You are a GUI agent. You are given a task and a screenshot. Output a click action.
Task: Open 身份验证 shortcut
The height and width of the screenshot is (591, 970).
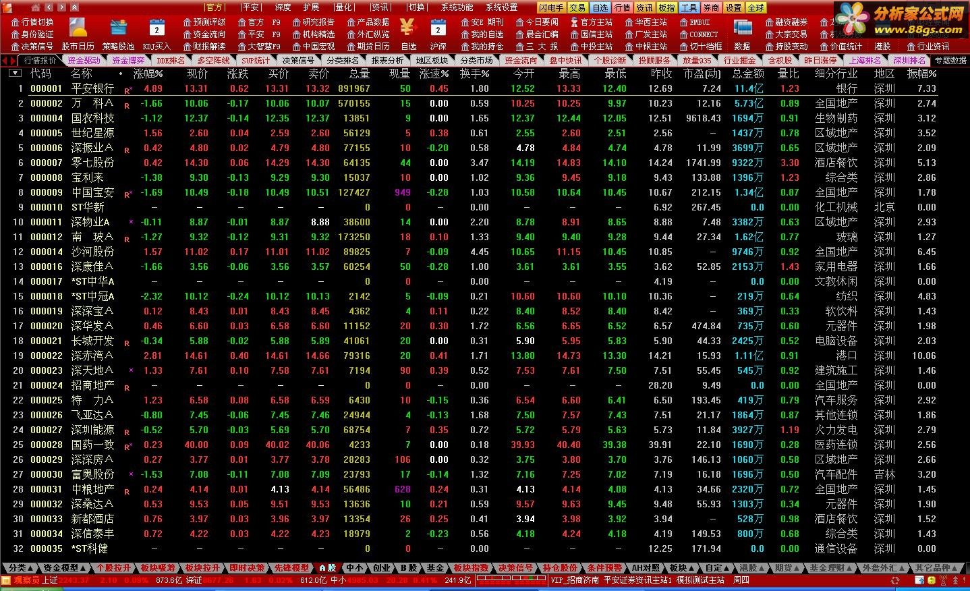coord(32,34)
